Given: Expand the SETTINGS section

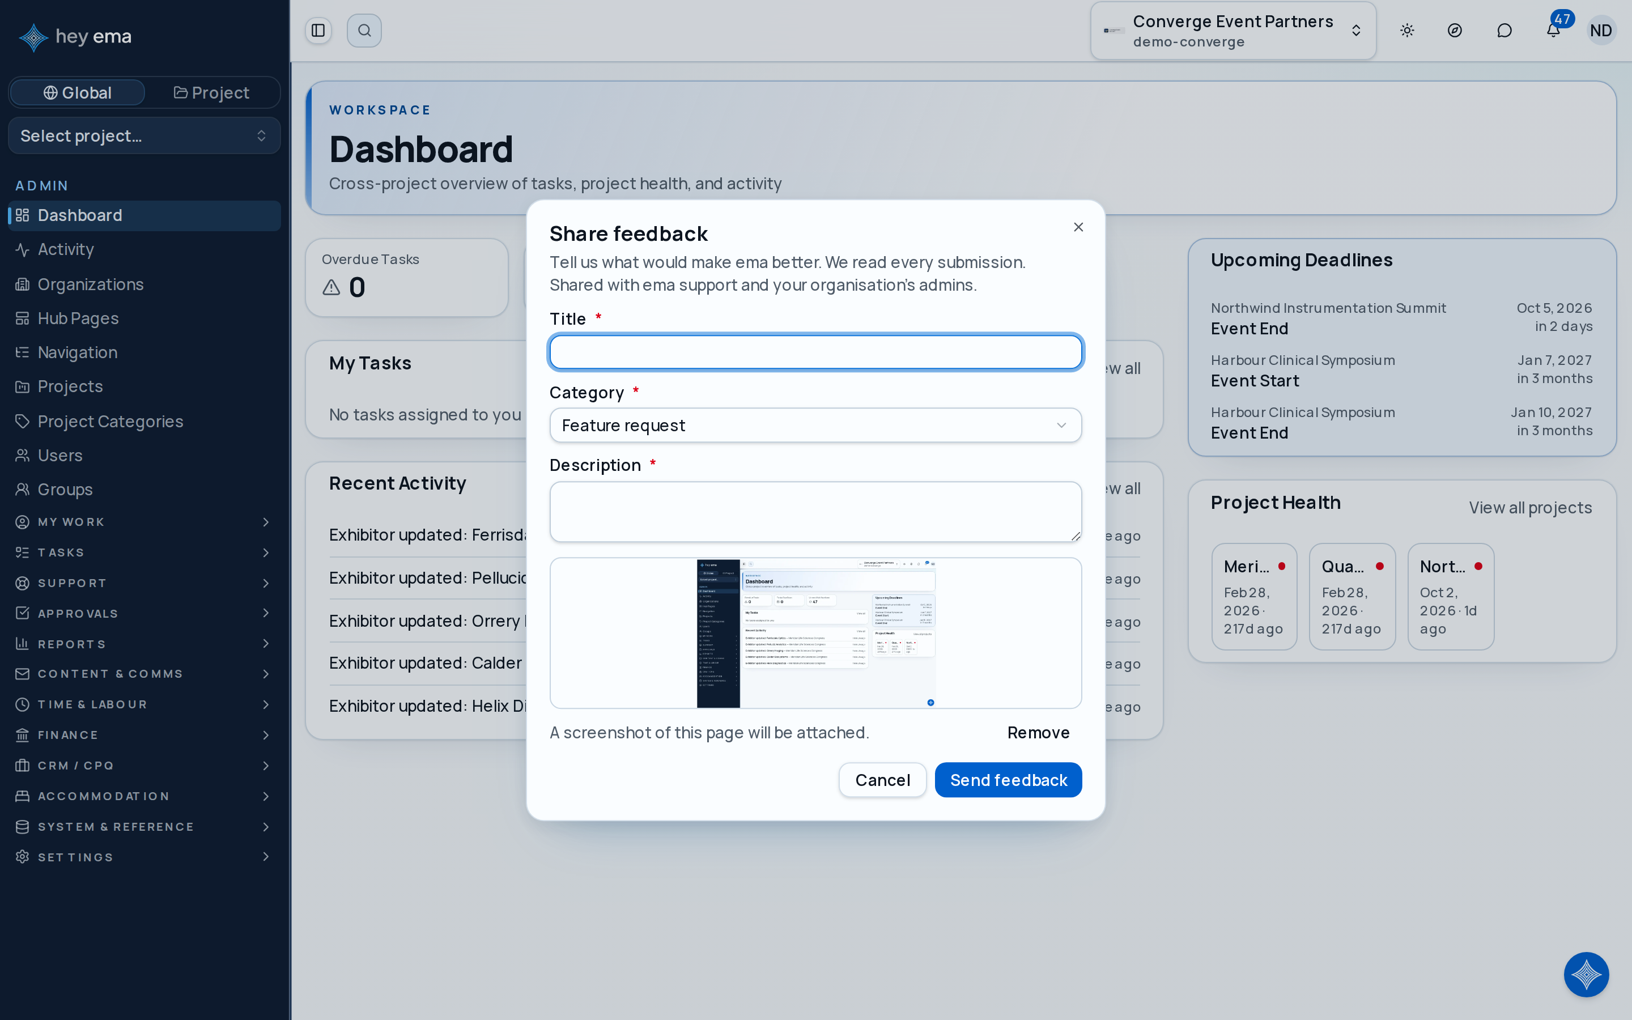Looking at the screenshot, I should (143, 857).
